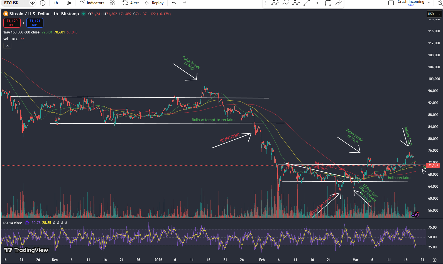Open the quick search lightning icon
Screen dimensions: 443x264
tap(440, 3)
